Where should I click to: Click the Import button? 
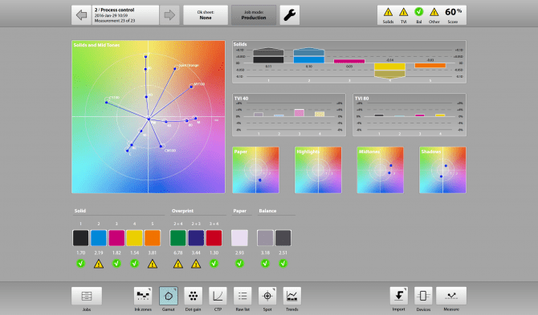coord(399,296)
